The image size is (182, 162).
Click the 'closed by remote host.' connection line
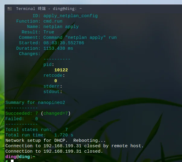[x=75, y=146]
